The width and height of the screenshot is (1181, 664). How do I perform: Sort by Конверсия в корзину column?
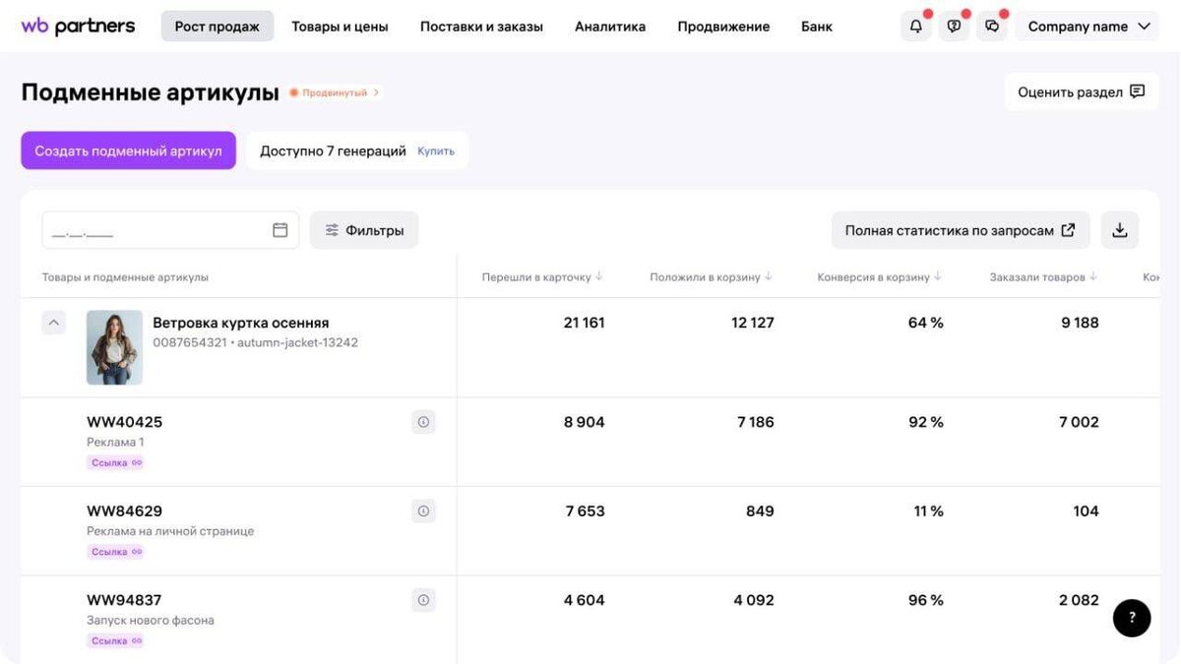(879, 277)
